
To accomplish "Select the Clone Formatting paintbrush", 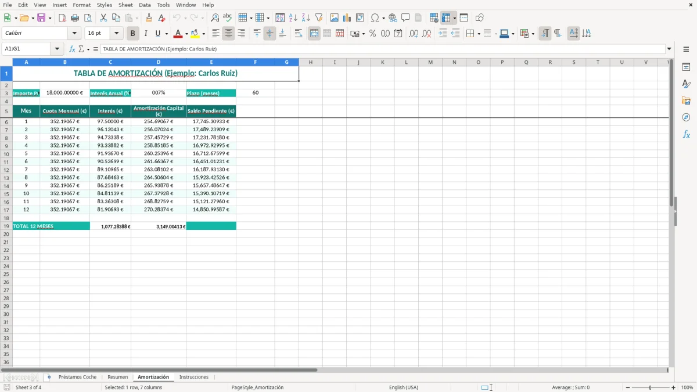I will pos(149,18).
